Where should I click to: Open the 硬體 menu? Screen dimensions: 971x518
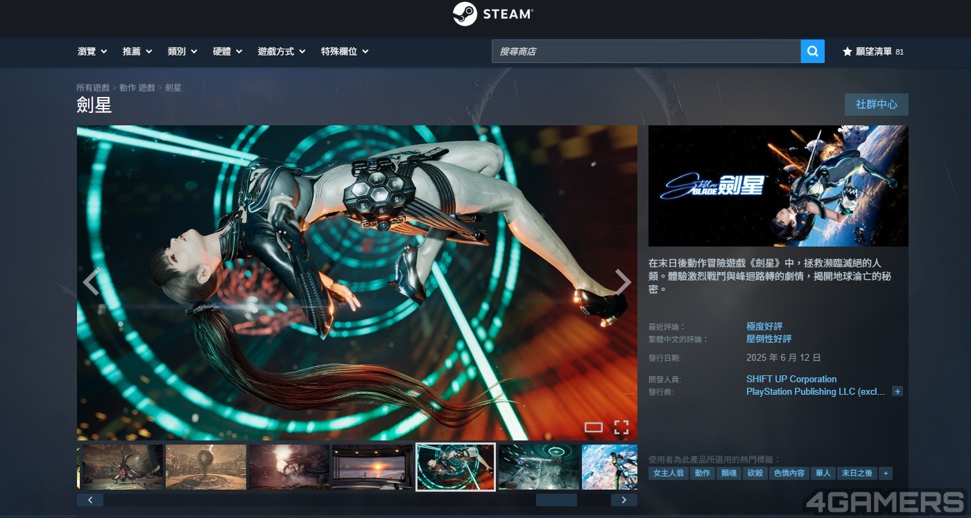click(227, 51)
